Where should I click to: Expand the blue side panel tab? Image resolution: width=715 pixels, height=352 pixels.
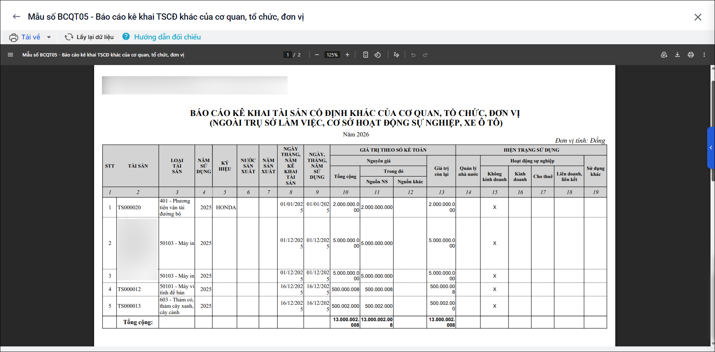[x=711, y=148]
